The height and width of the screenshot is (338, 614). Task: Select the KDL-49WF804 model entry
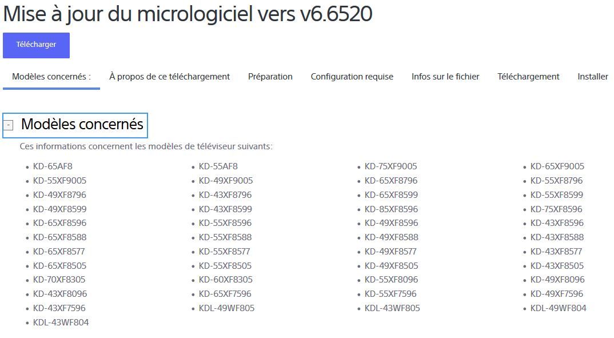pos(558,308)
